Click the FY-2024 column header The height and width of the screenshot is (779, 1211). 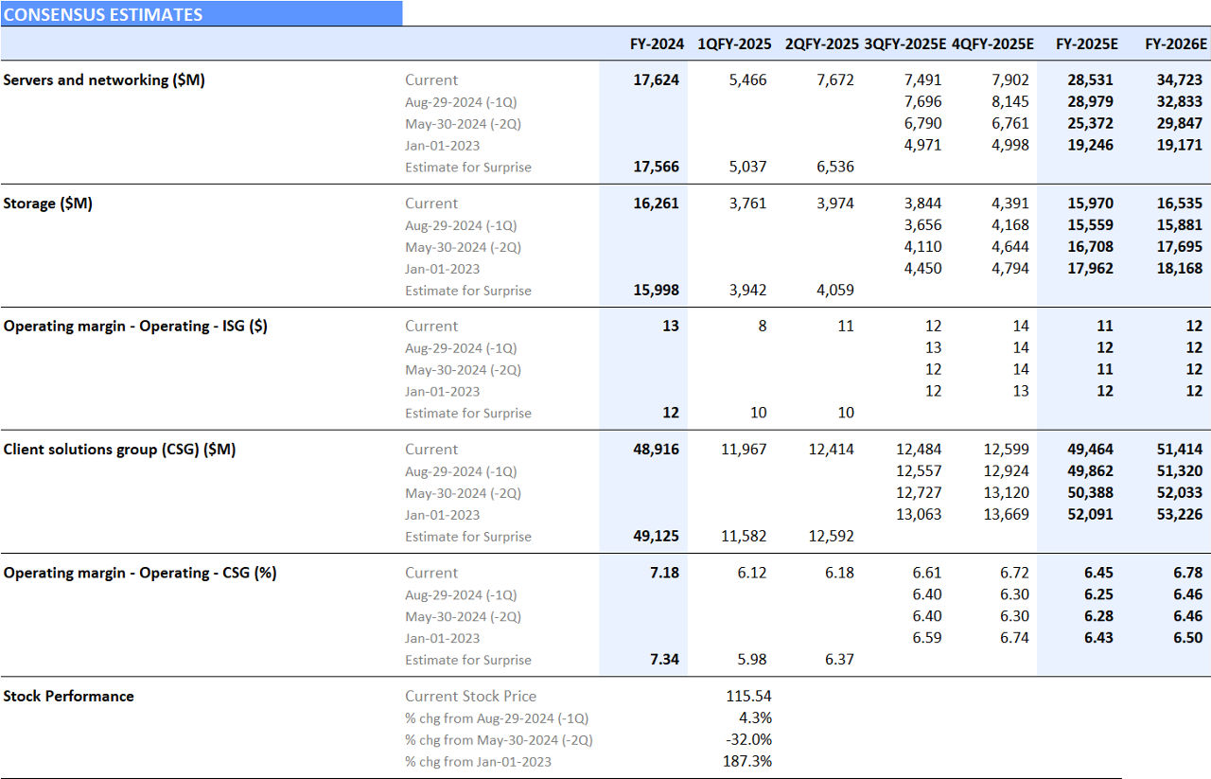(654, 44)
